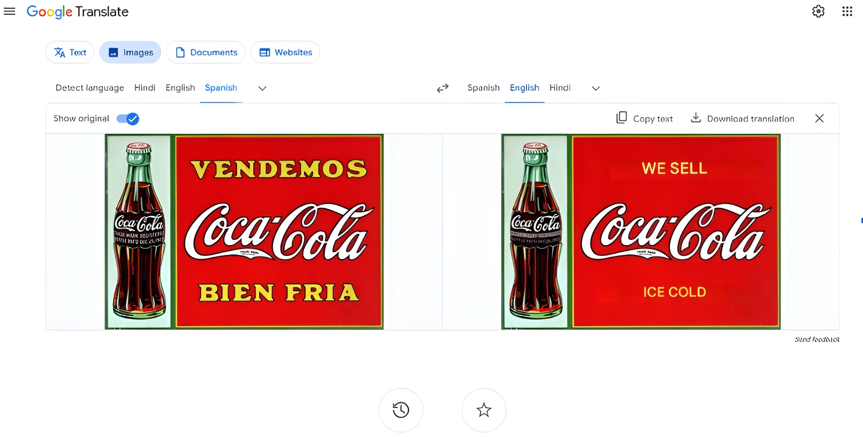
Task: Choose Detect language as source
Action: (90, 88)
